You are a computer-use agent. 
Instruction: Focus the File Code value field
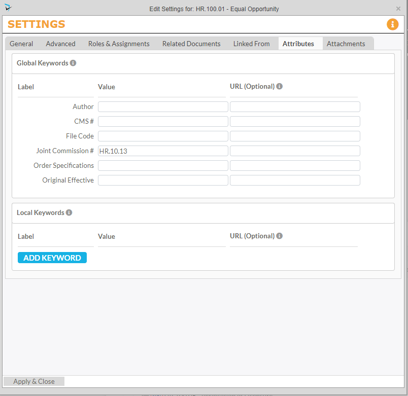point(163,136)
